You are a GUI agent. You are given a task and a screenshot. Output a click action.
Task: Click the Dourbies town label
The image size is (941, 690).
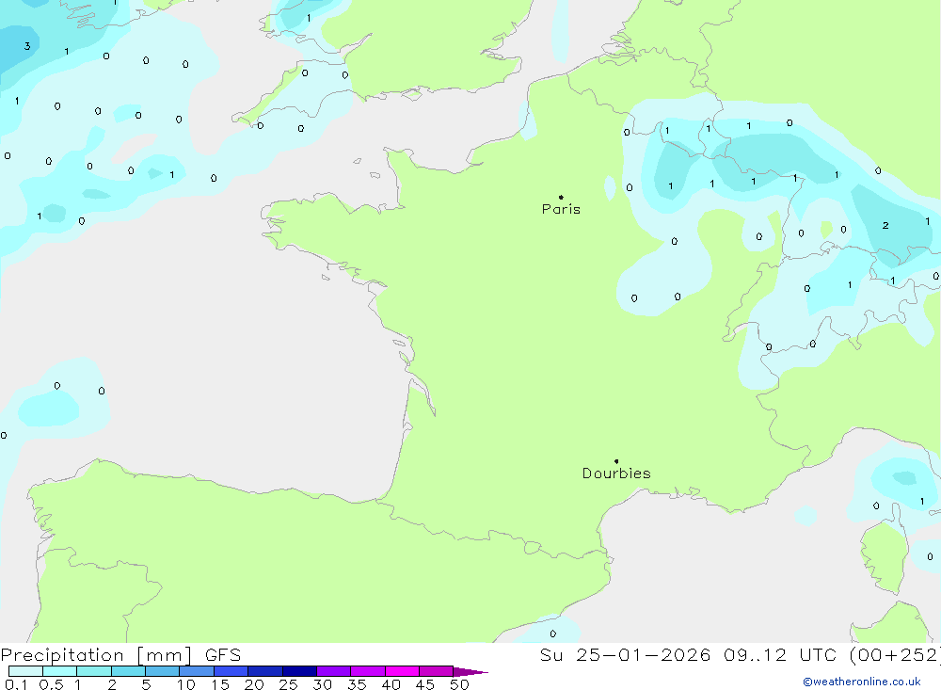[616, 473]
